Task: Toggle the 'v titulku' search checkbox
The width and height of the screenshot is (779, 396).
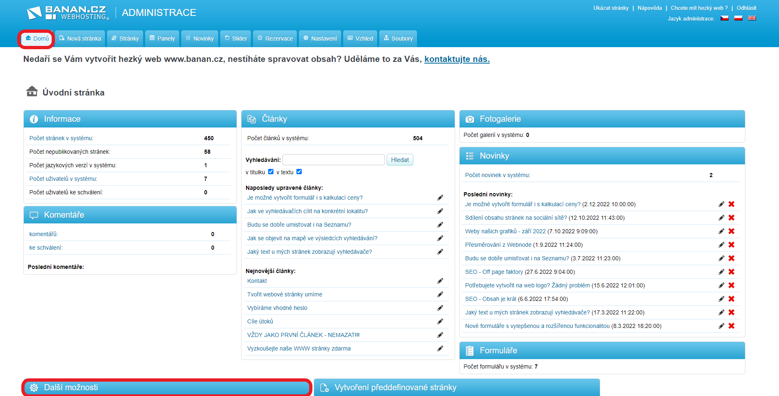Action: (x=271, y=172)
